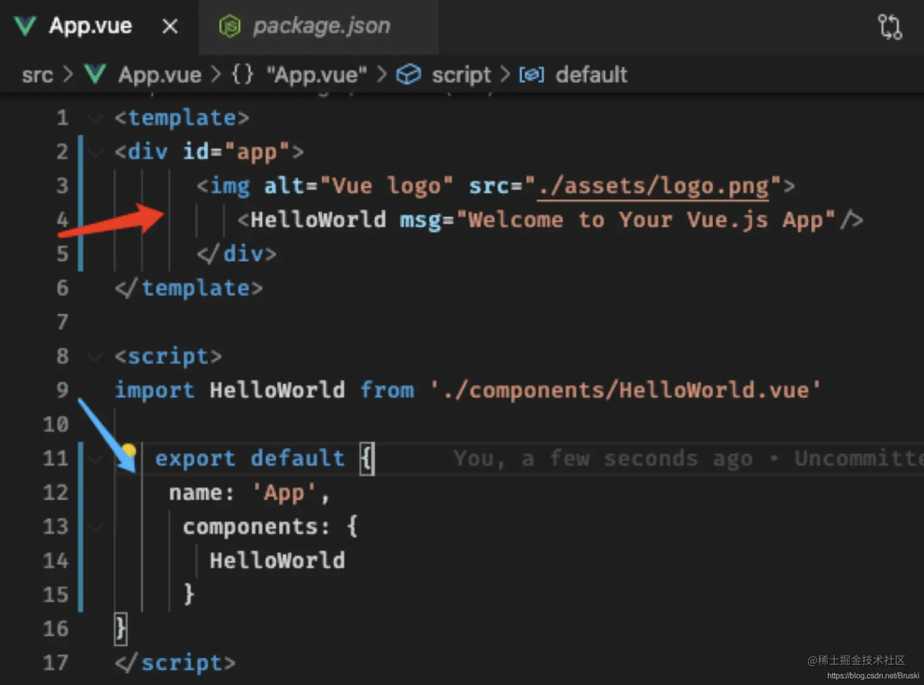Viewport: 924px width, 685px height.
Task: Collapse the export default block on line 11
Action: 95,458
